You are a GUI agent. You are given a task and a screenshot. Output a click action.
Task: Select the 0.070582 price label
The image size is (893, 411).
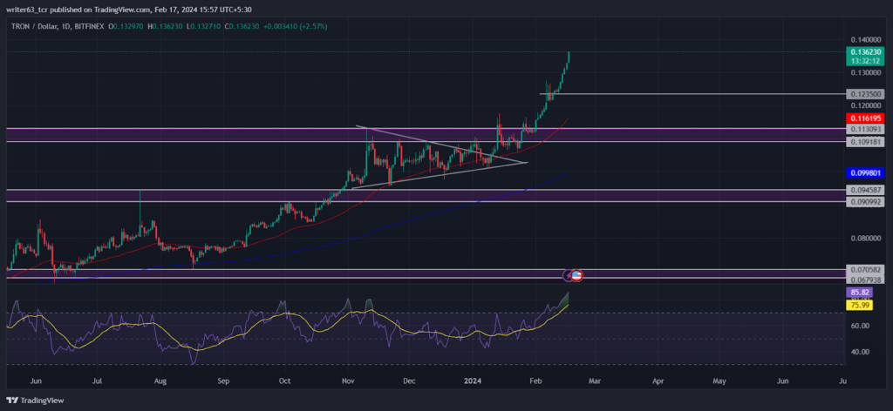(x=864, y=269)
